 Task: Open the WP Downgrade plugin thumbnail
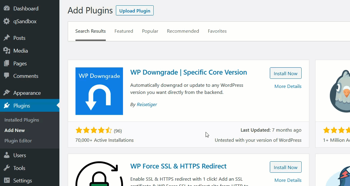99,91
